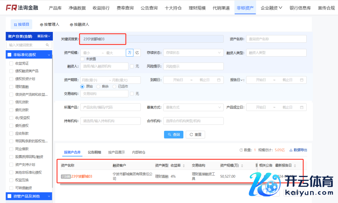
Task: Click the 重置 reset button
Action: 195,134
